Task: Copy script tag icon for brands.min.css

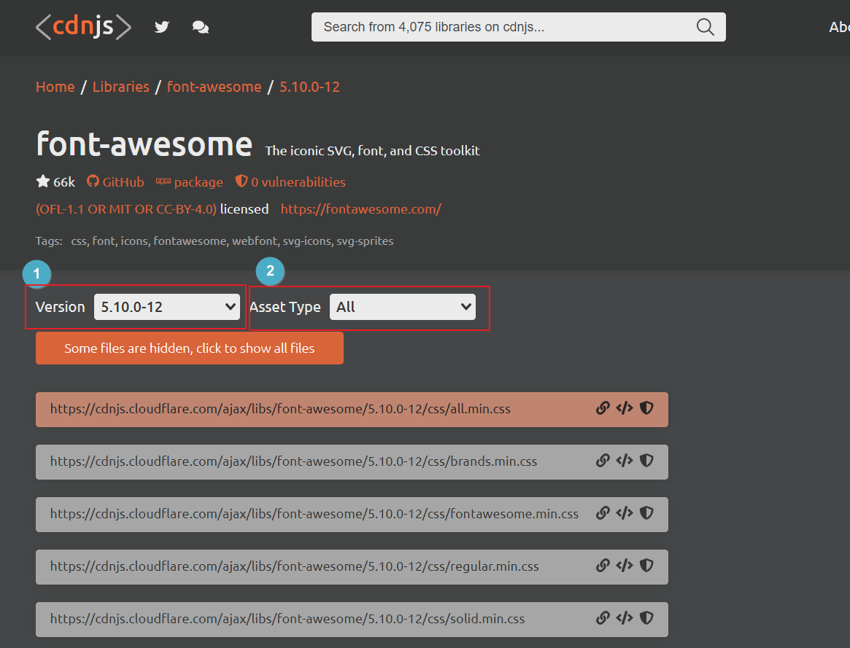Action: click(x=625, y=461)
